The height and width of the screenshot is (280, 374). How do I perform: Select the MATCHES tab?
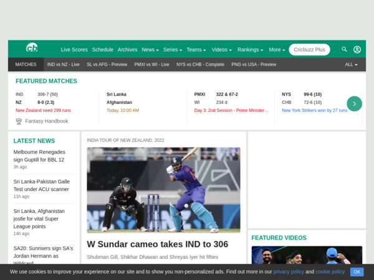click(x=26, y=65)
